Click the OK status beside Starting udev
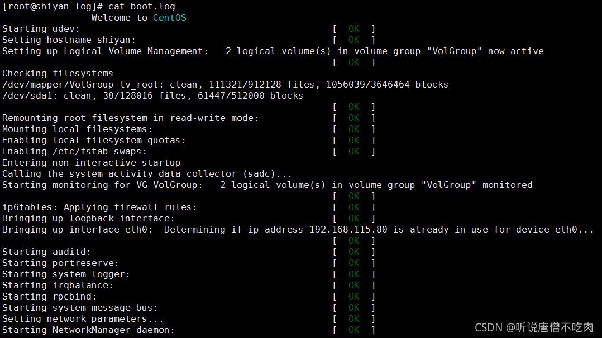This screenshot has height=338, width=602. click(354, 29)
